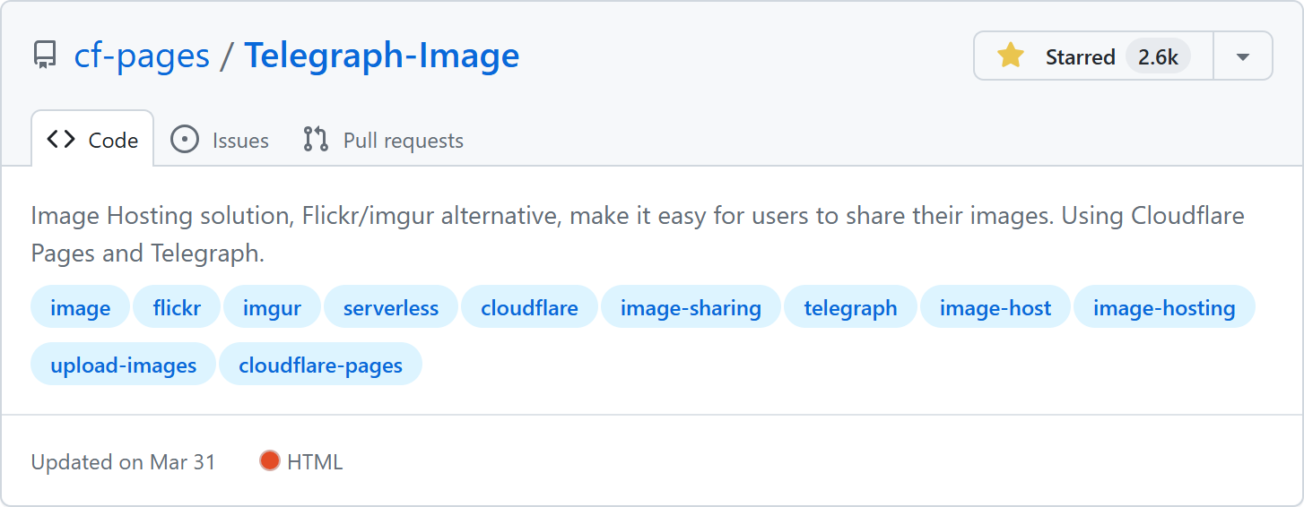This screenshot has width=1304, height=507.
Task: Open the Telegraph-Image repository link
Action: [382, 56]
